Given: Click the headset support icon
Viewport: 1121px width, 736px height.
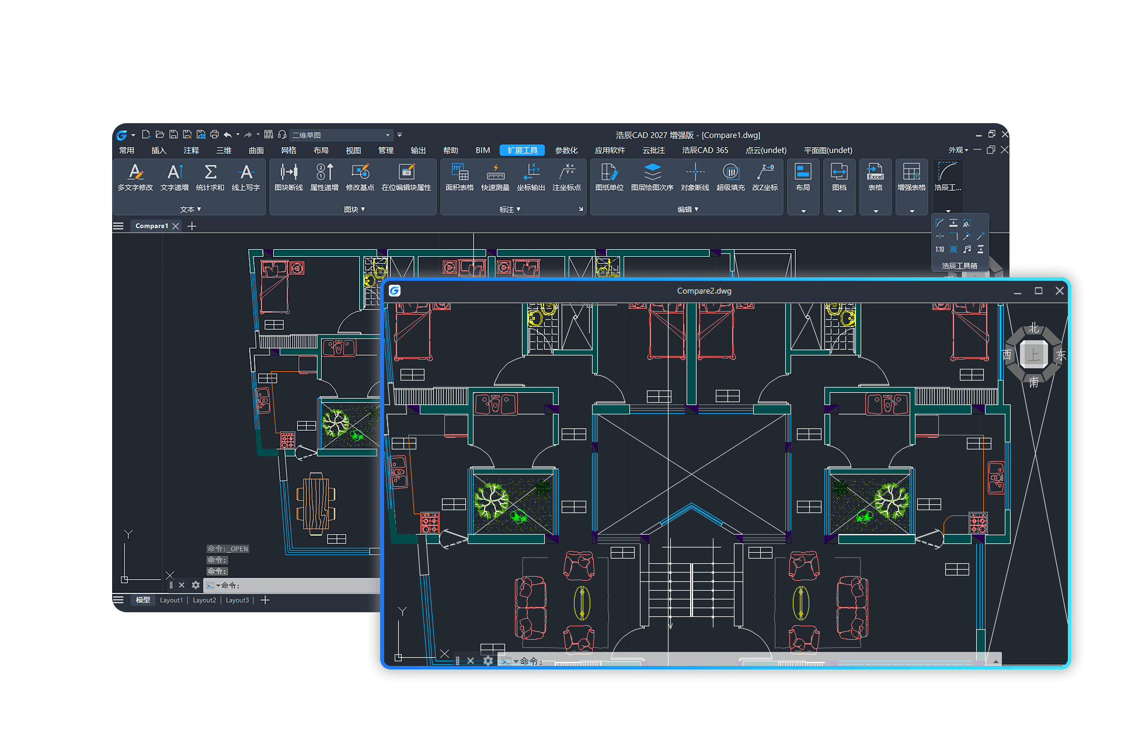Looking at the screenshot, I should pos(282,135).
